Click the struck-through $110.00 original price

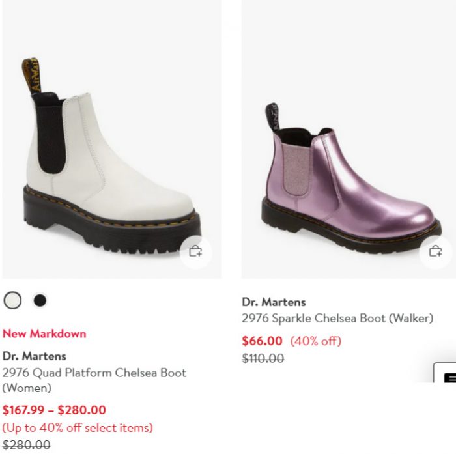pos(263,358)
